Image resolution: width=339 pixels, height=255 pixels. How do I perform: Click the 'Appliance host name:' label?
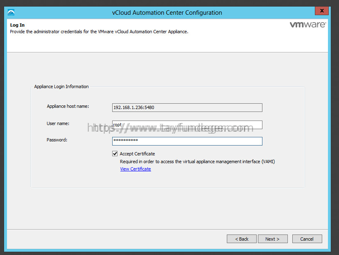[68, 106]
